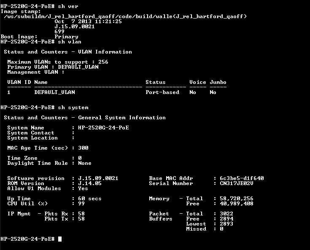Click the Jumbo column header
Screen dimensions: 310x250
pos(218,82)
